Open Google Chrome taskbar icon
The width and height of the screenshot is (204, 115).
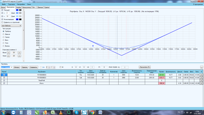[92, 112]
